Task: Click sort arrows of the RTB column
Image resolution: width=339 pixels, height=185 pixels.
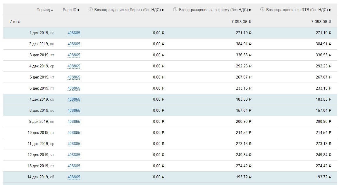Action: 330,10
